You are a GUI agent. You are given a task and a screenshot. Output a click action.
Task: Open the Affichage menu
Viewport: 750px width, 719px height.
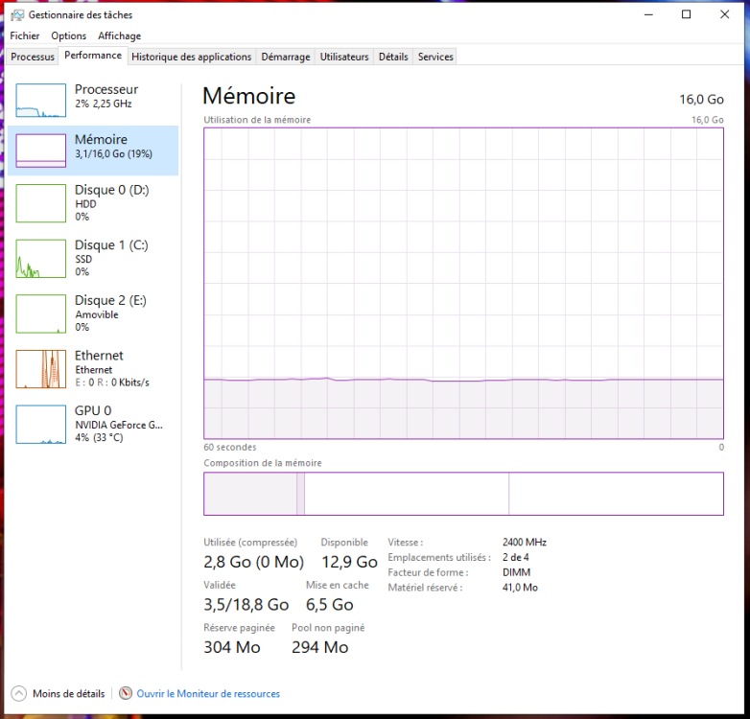tap(119, 36)
